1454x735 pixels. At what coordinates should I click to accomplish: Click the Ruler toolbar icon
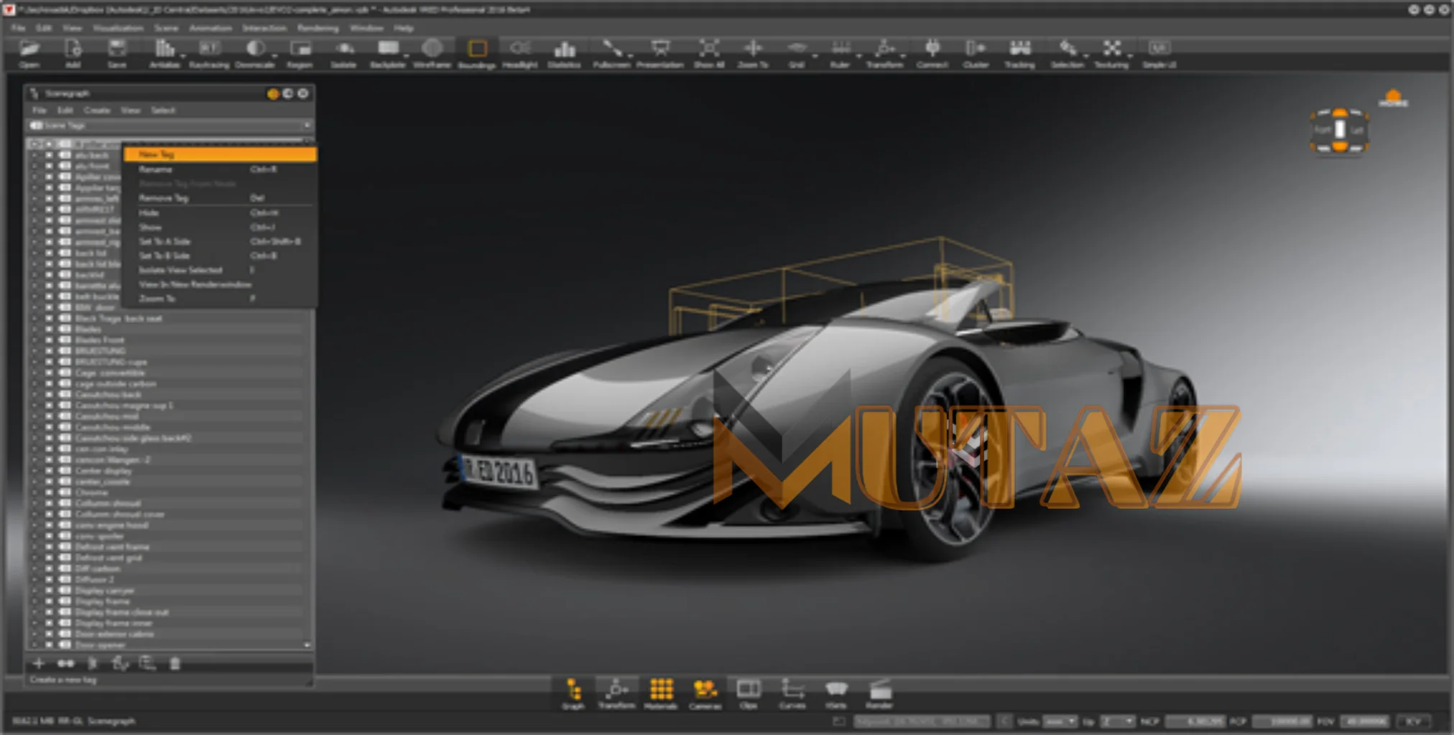pyautogui.click(x=841, y=49)
